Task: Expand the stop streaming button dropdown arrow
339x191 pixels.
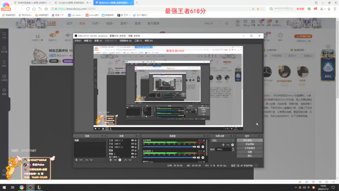Action: 261,140
